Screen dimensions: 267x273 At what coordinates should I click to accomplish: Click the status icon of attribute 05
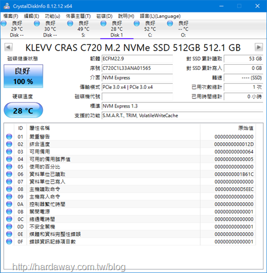[x=9, y=167]
